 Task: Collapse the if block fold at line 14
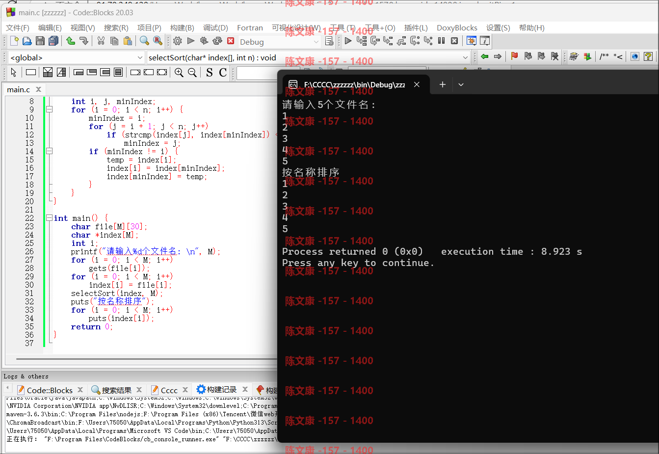[x=49, y=151]
